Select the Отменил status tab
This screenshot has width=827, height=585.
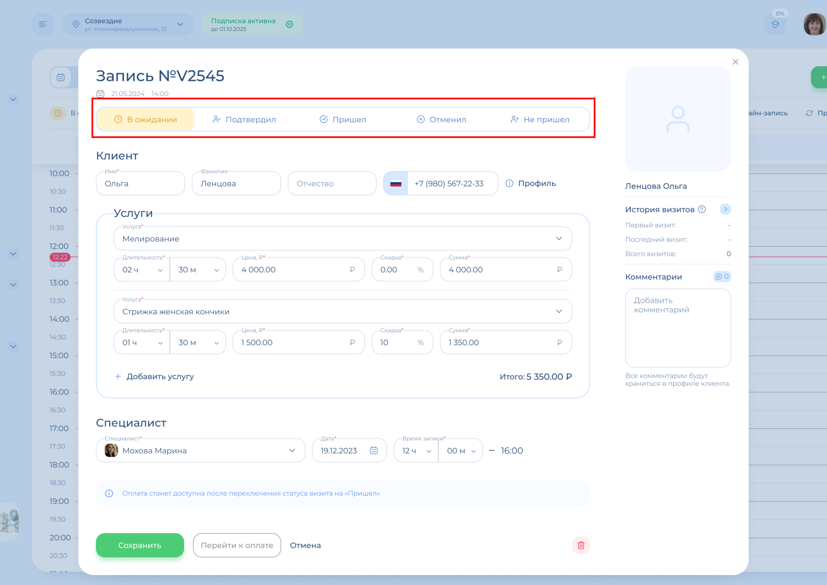coord(441,119)
